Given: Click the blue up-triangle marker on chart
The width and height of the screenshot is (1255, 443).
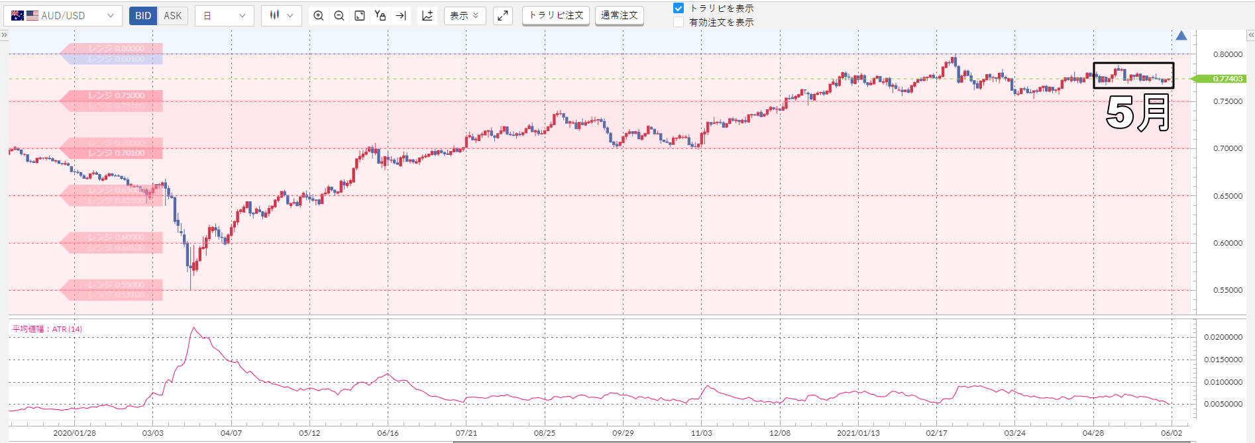Looking at the screenshot, I should 1181,36.
